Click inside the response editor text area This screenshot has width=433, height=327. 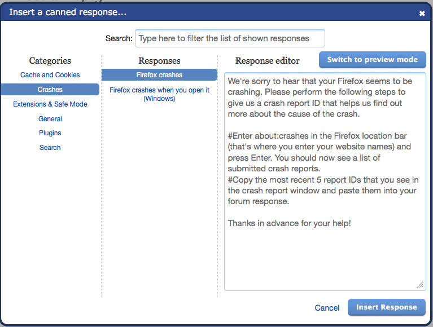325,182
